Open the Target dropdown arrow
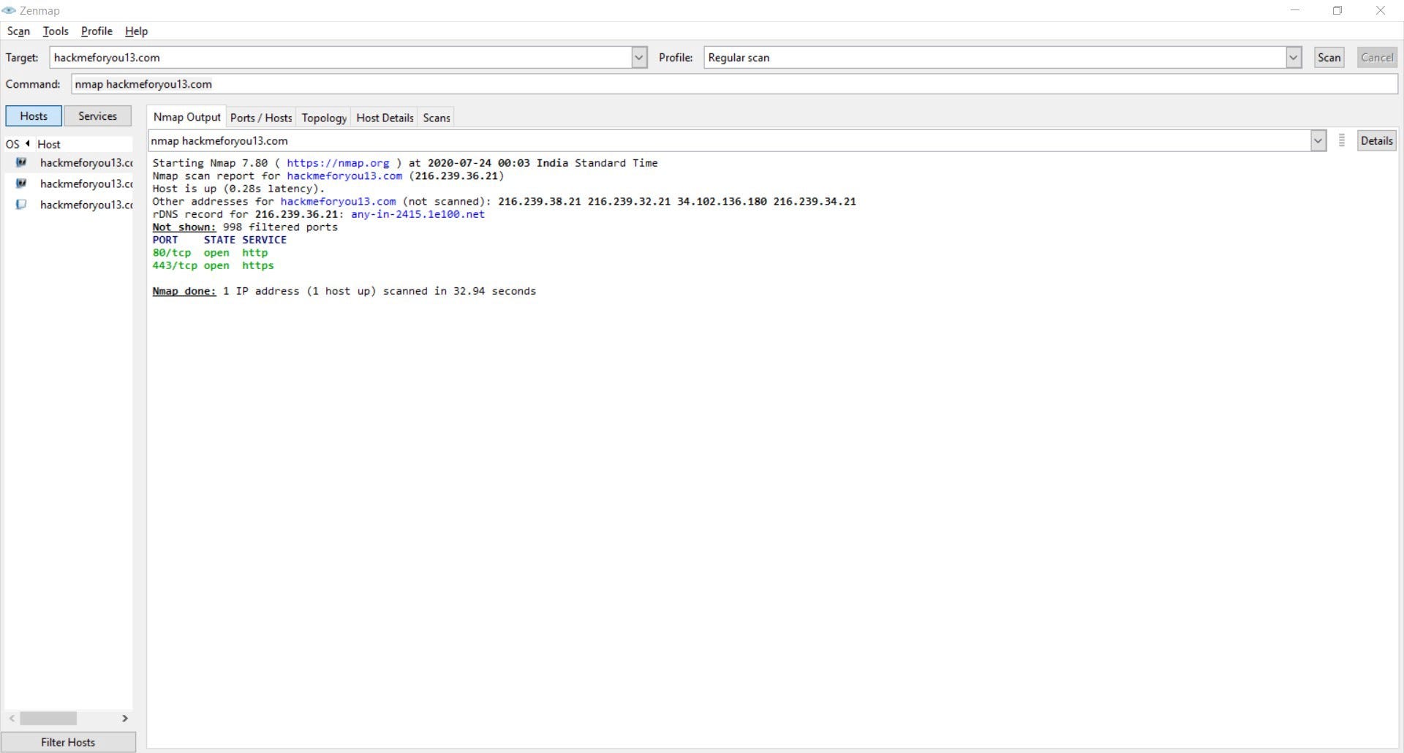Viewport: 1404px width, 753px height. tap(639, 57)
